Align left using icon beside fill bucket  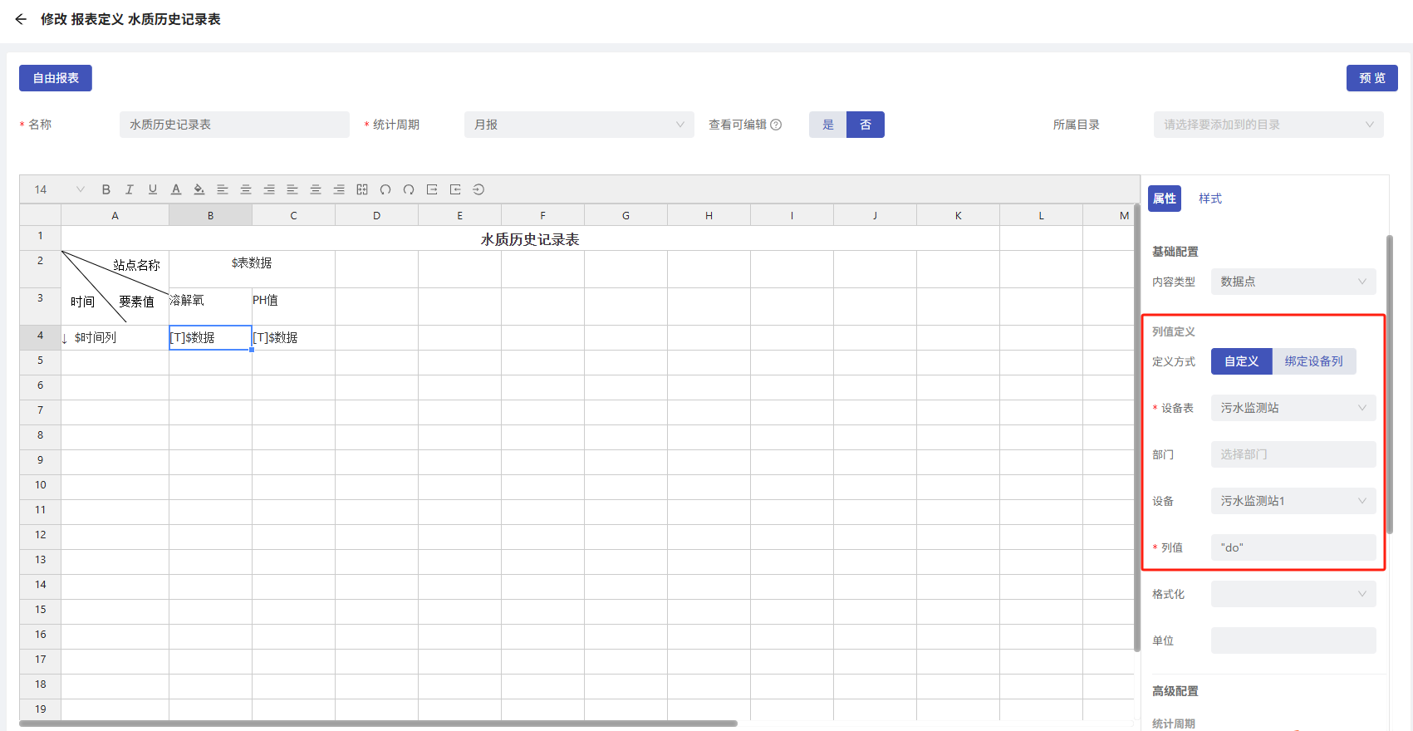tap(223, 189)
